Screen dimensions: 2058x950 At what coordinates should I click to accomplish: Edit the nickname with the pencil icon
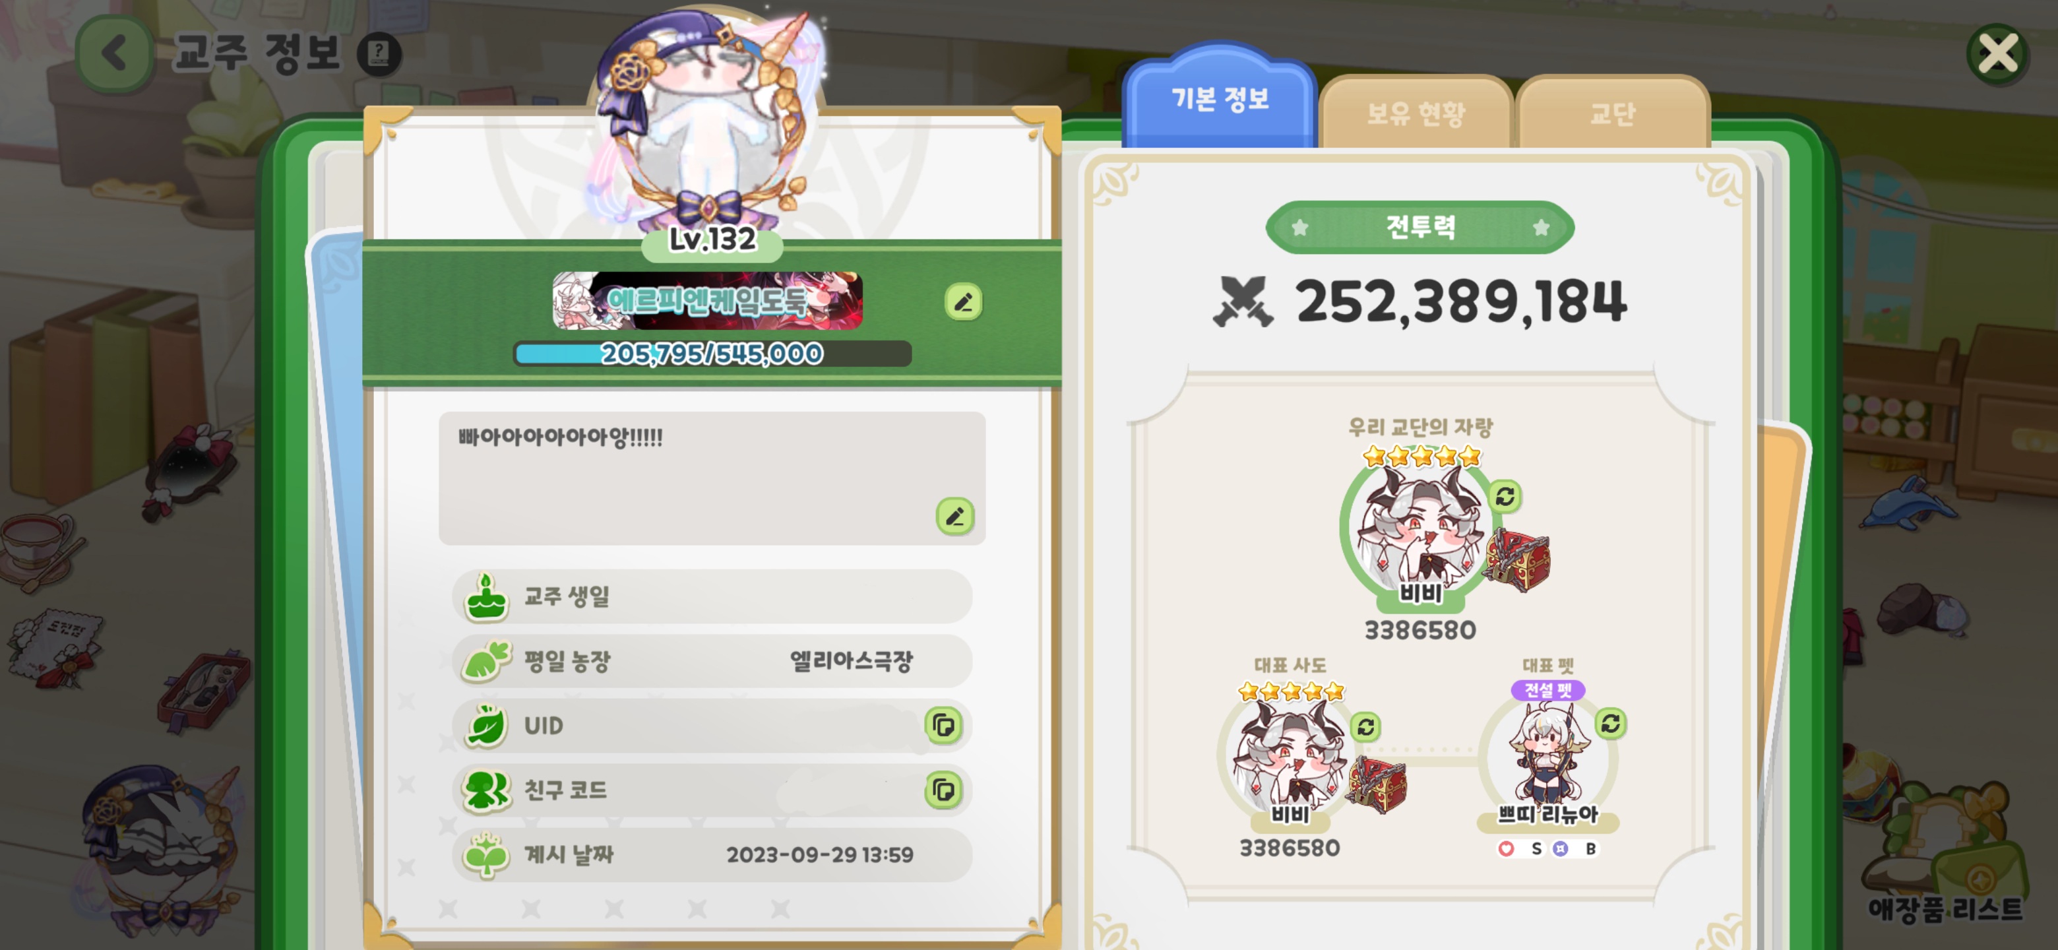(962, 302)
